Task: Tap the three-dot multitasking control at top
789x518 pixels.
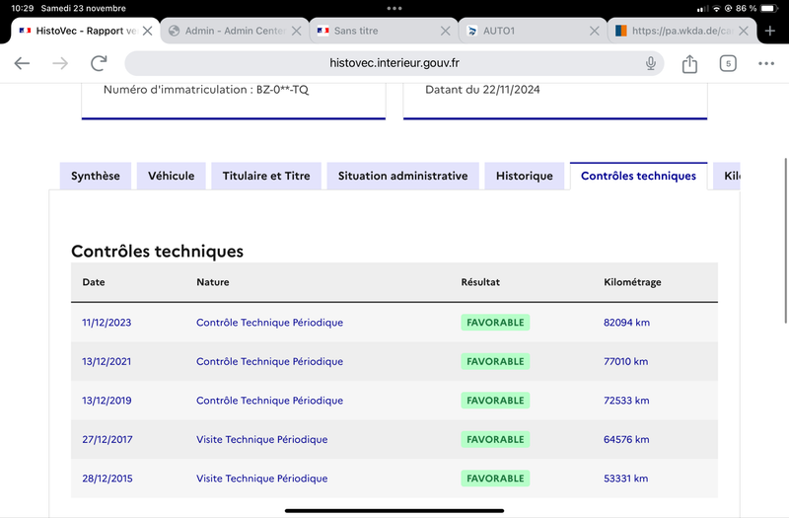Action: tap(394, 8)
